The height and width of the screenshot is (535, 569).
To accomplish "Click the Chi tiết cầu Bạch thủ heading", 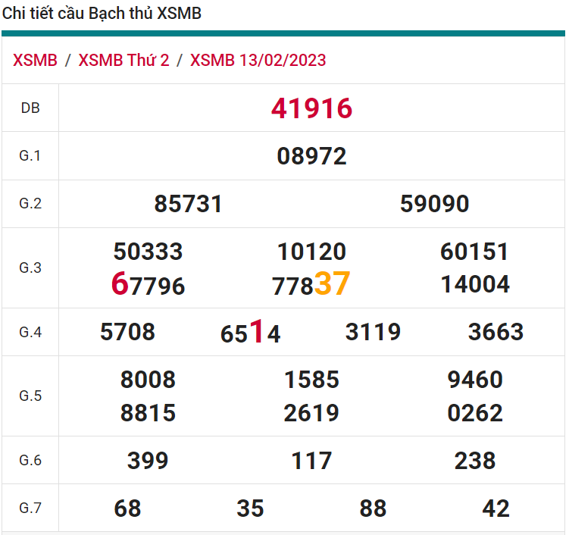I will click(102, 14).
